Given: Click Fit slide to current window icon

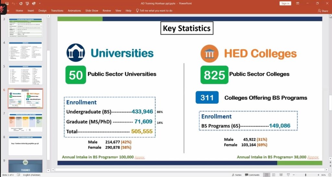Looking at the screenshot, I should coord(329,175).
